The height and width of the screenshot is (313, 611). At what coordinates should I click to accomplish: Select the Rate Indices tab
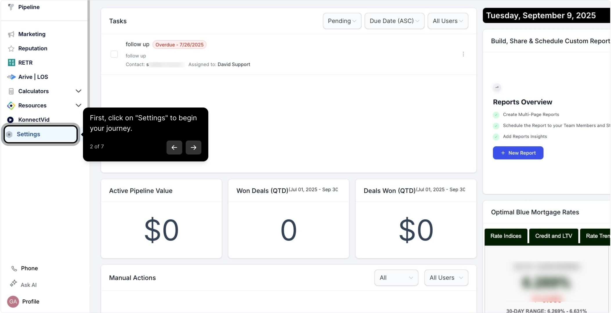click(x=506, y=236)
